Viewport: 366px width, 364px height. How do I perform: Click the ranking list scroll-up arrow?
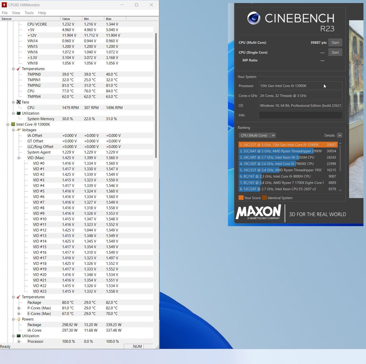(340, 143)
